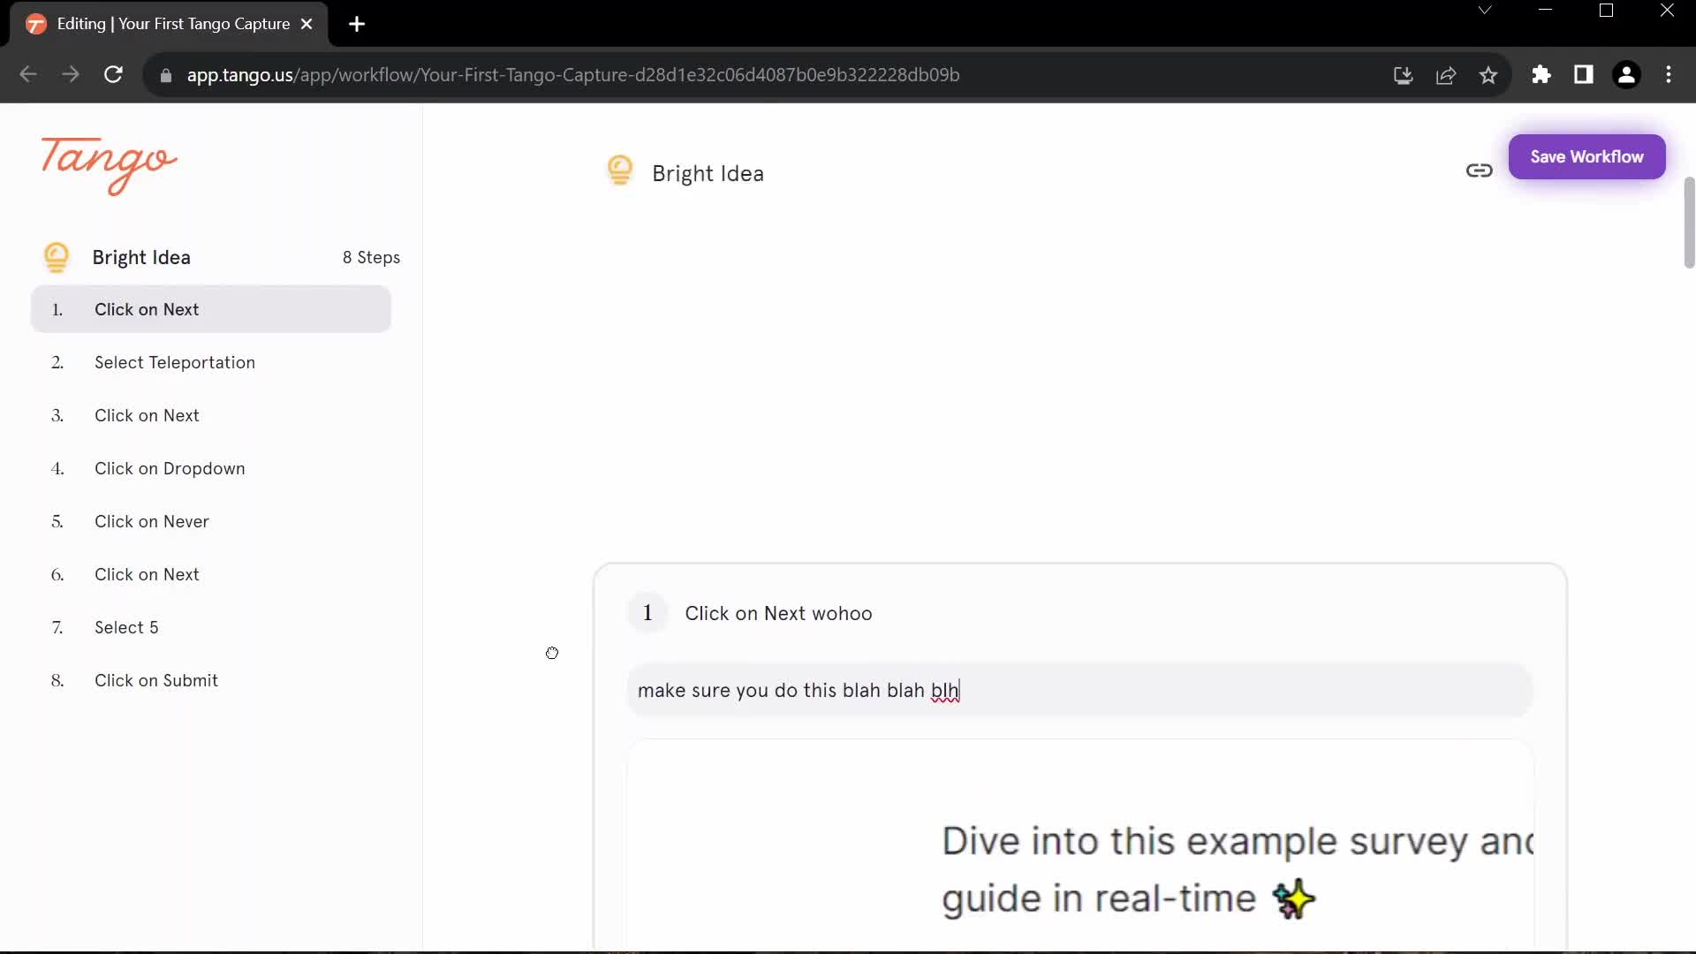This screenshot has width=1696, height=954.
Task: Click the tab title Editing Your First Tango
Action: [x=173, y=23]
